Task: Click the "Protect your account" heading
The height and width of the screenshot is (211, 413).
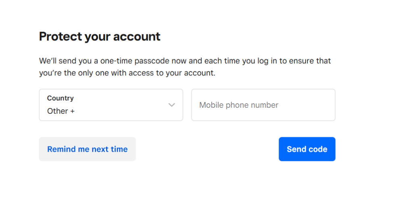Action: (x=100, y=37)
